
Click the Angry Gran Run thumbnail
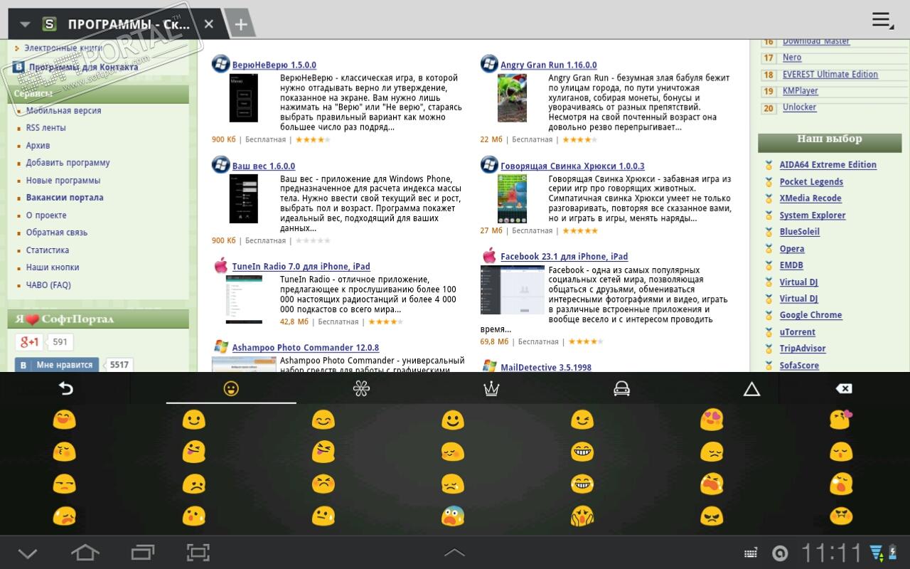512,97
